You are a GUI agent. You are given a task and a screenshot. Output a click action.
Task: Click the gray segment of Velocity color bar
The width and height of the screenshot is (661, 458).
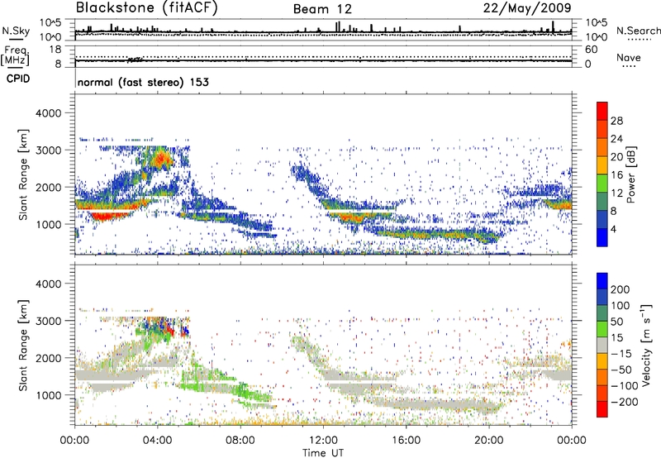click(x=602, y=345)
